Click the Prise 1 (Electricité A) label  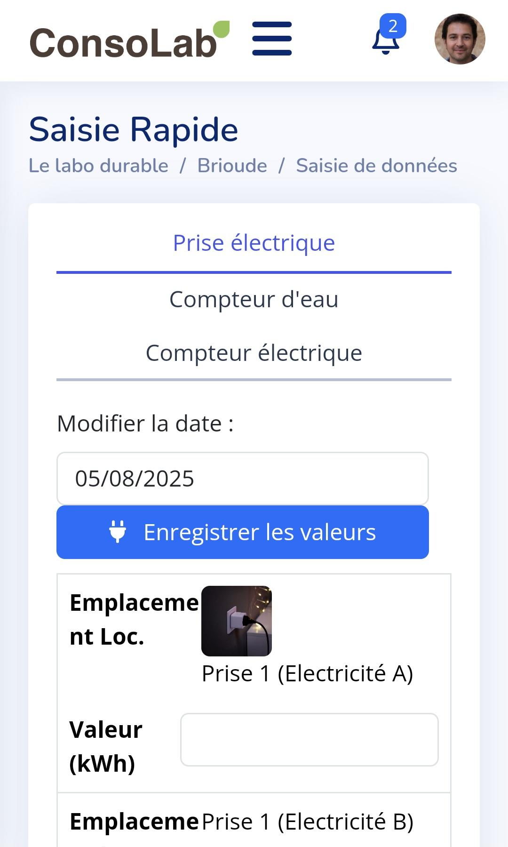coord(307,674)
